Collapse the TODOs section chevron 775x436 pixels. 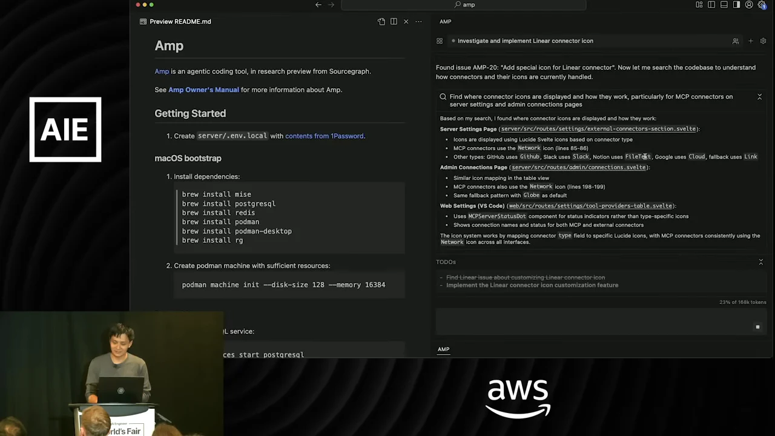tap(761, 262)
